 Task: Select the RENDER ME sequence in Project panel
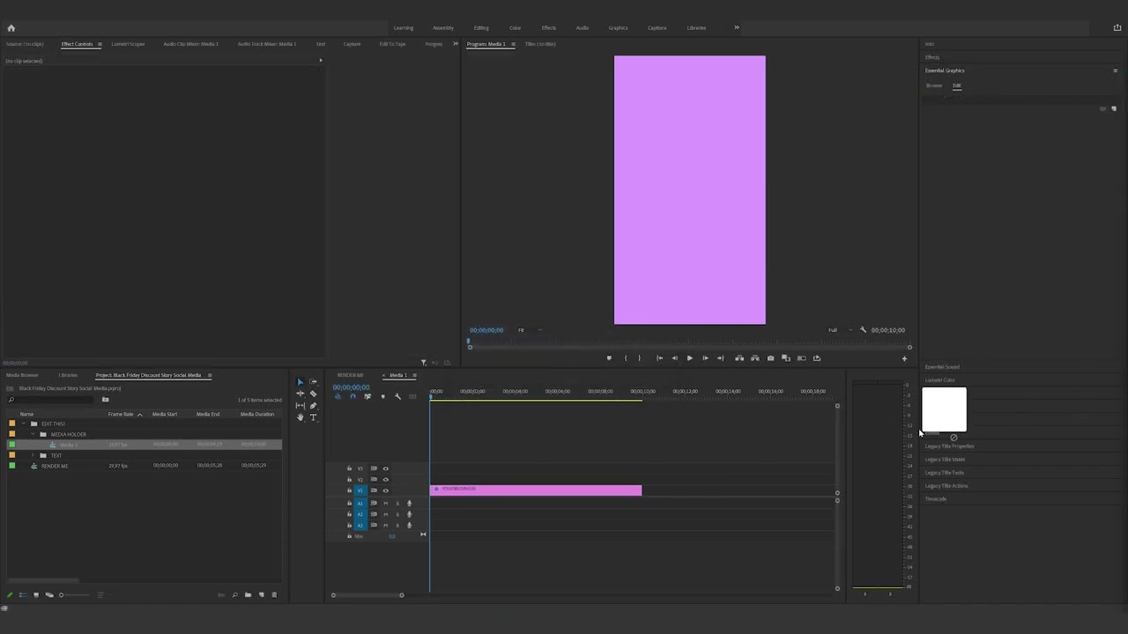coord(55,466)
